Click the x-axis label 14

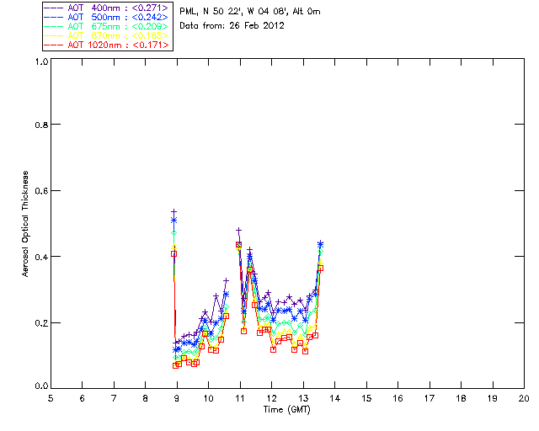point(335,398)
